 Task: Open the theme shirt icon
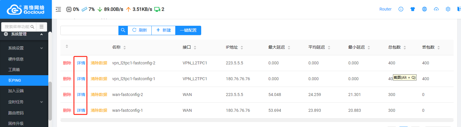point(413,9)
